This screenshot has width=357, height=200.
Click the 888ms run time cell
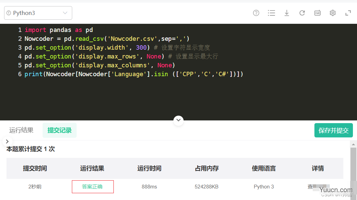(149, 187)
